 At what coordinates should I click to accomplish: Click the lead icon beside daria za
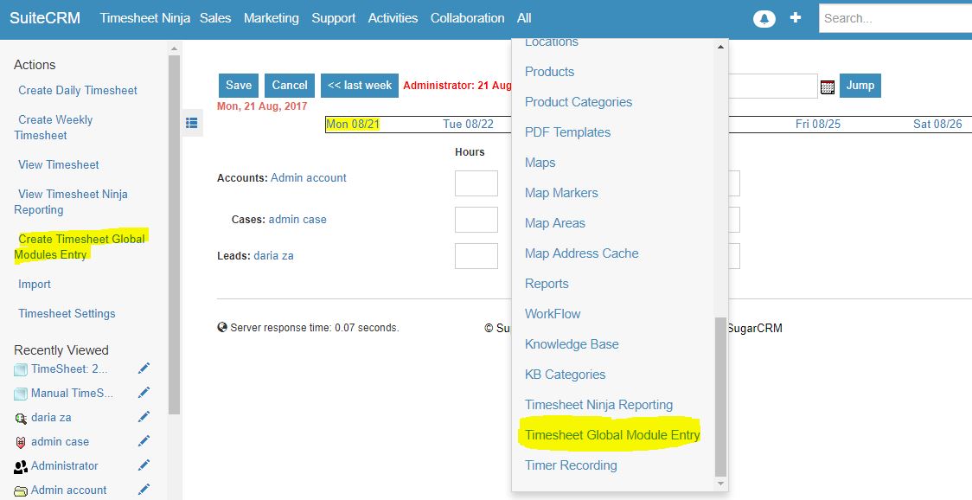click(21, 418)
